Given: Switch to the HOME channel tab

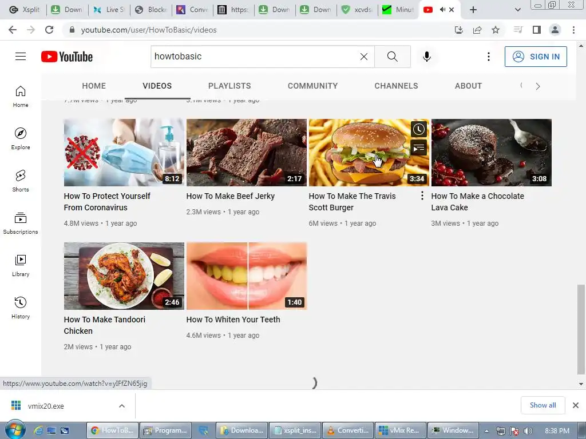Looking at the screenshot, I should click(x=94, y=86).
